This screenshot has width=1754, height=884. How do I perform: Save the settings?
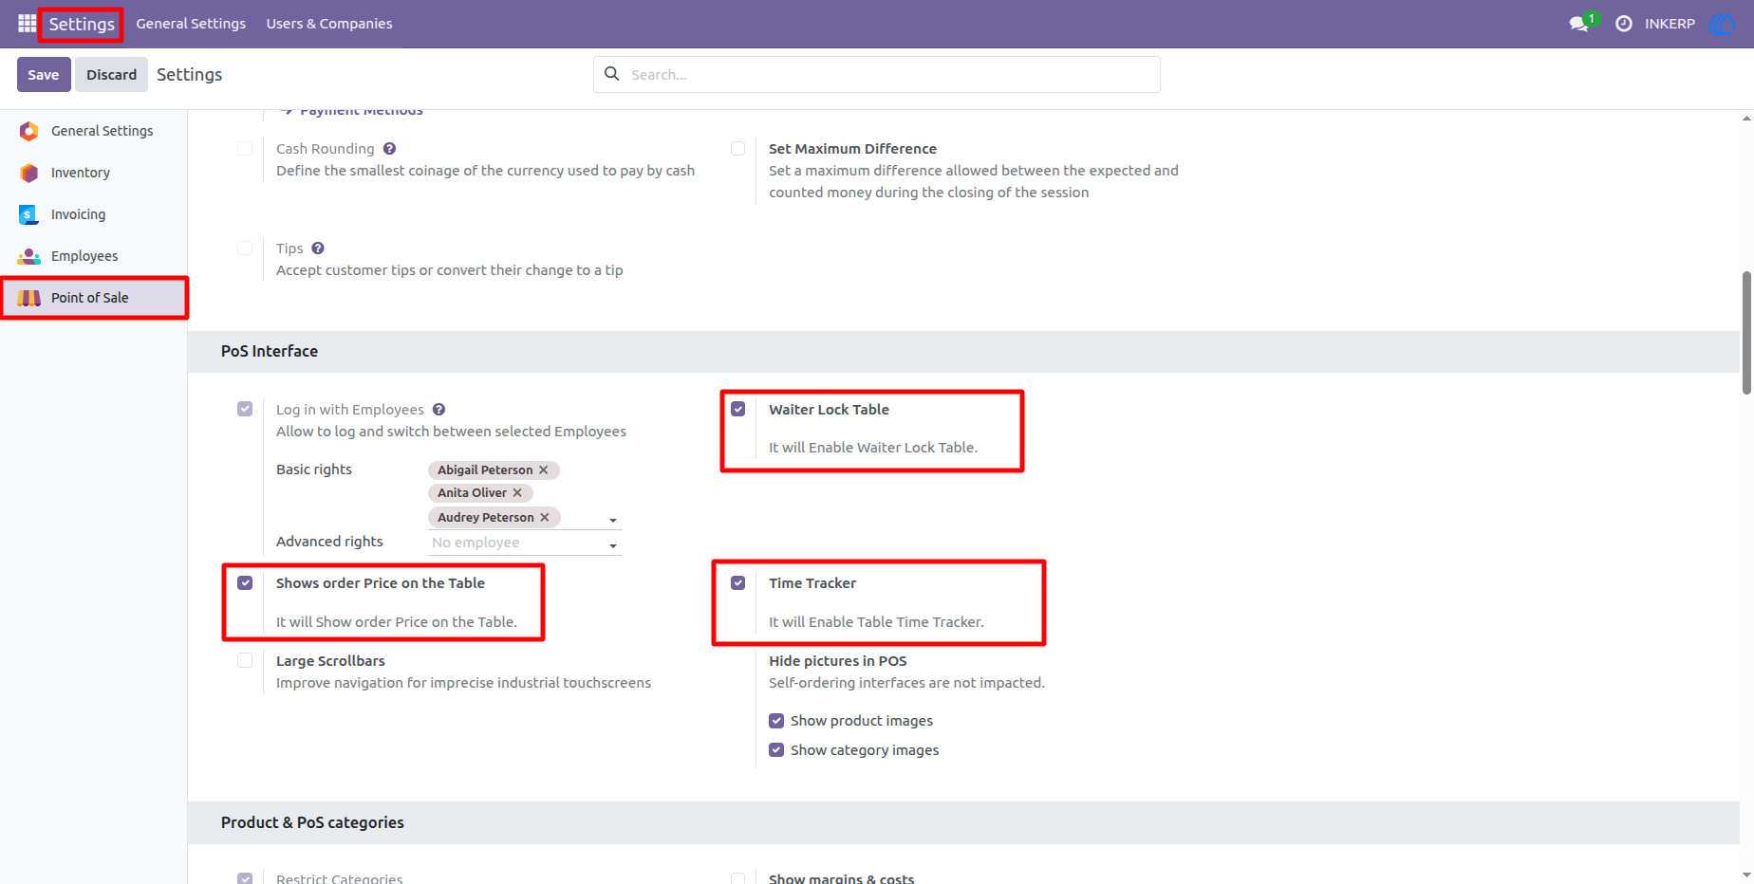click(x=44, y=74)
